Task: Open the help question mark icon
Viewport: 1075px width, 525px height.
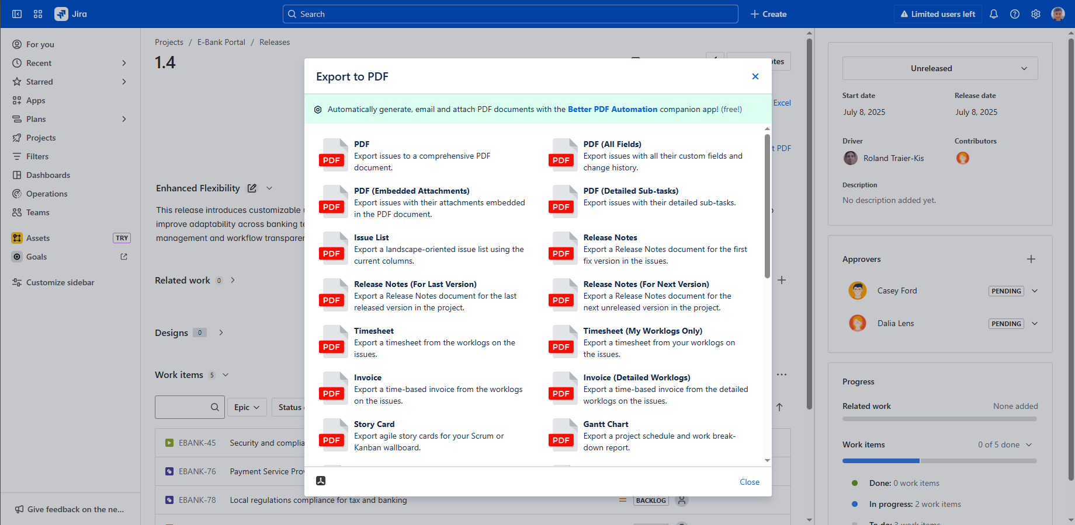Action: click(1015, 14)
